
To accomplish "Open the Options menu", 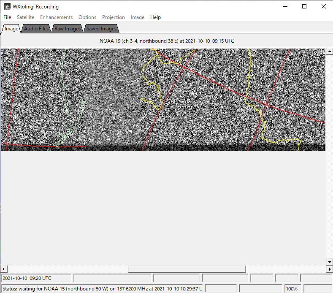I will [x=87, y=17].
